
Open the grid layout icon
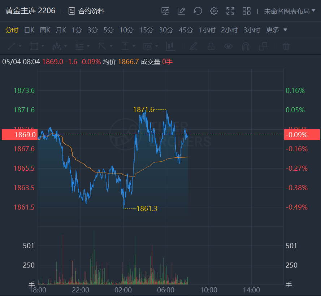coord(247,11)
